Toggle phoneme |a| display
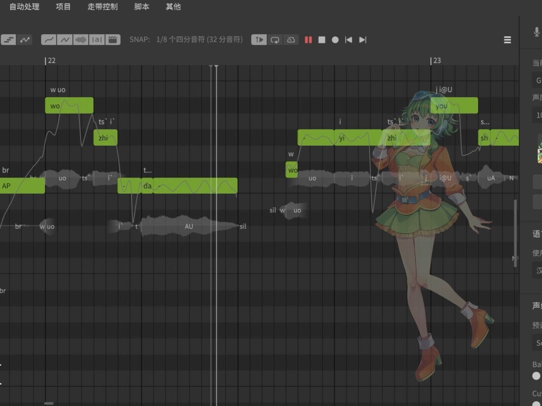The height and width of the screenshot is (406, 542). tap(97, 40)
